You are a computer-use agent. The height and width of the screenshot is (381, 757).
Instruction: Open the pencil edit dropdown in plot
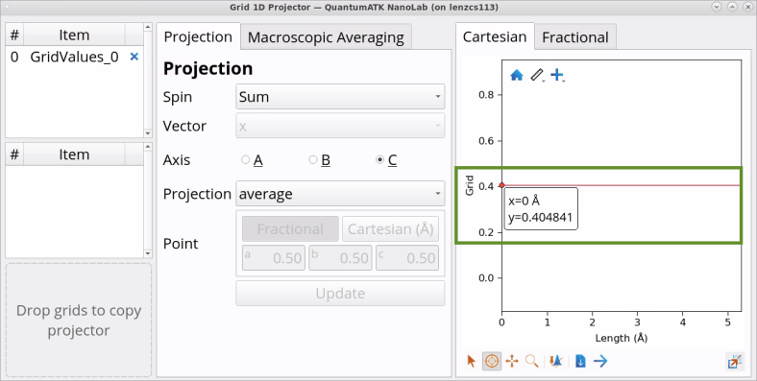[x=537, y=75]
